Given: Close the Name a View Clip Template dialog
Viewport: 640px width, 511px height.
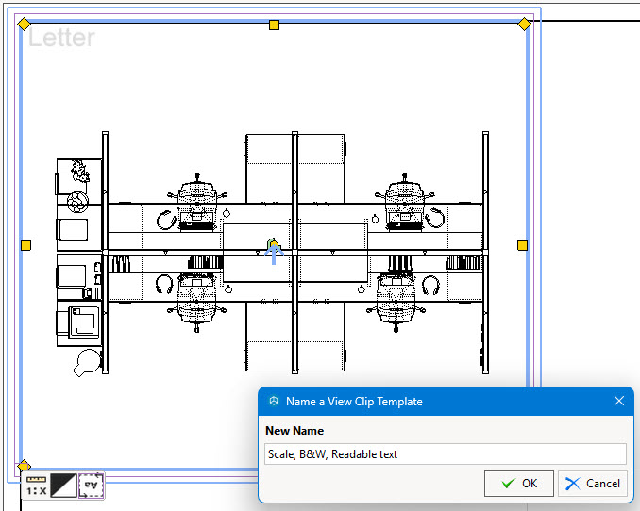Looking at the screenshot, I should pos(619,401).
